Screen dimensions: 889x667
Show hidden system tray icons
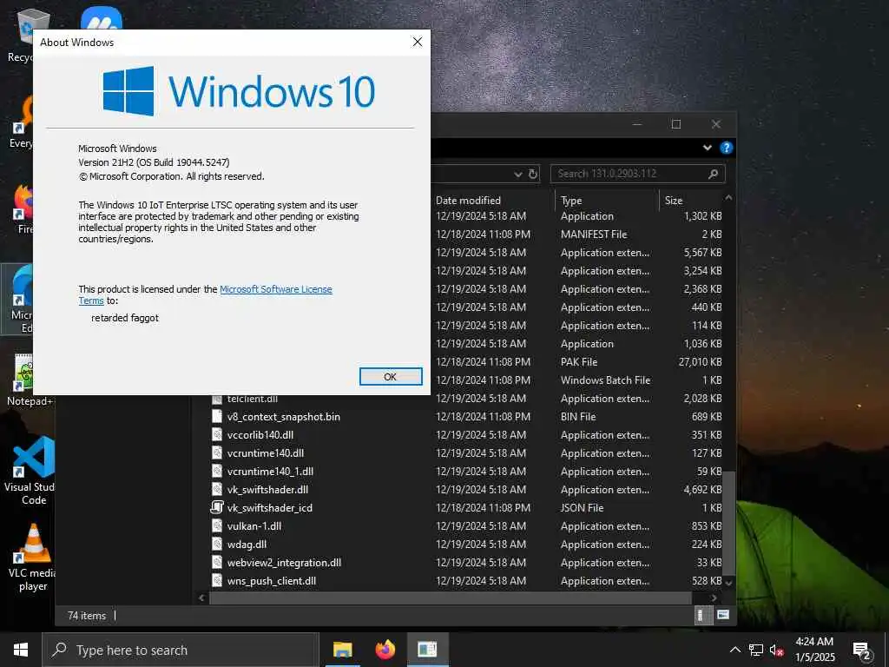pyautogui.click(x=734, y=650)
